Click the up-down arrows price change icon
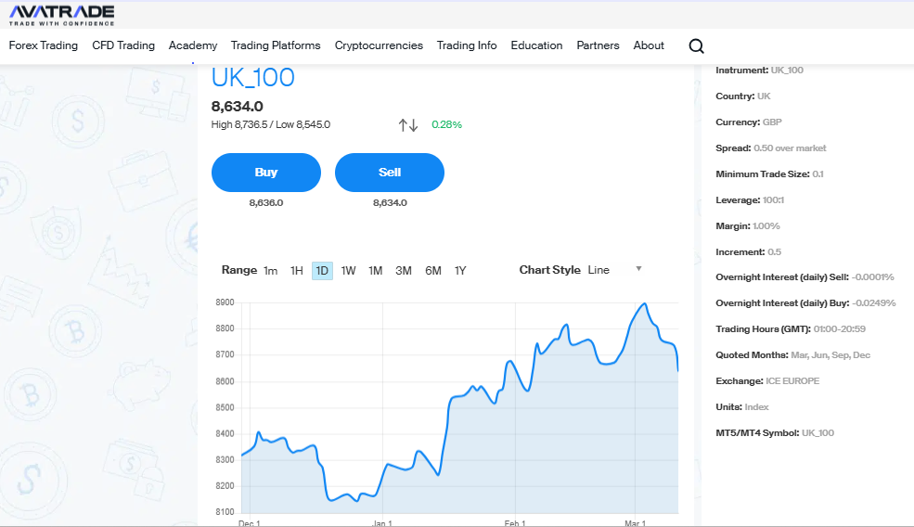The image size is (914, 527). pos(408,124)
